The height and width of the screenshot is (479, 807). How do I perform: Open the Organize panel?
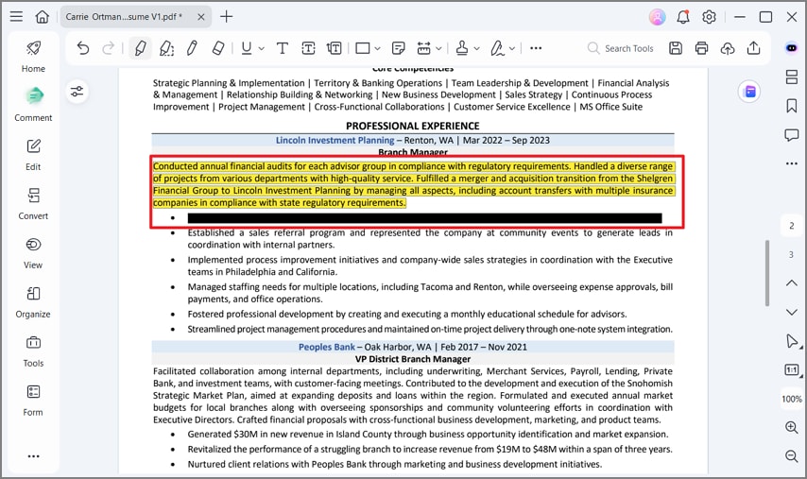tap(33, 302)
